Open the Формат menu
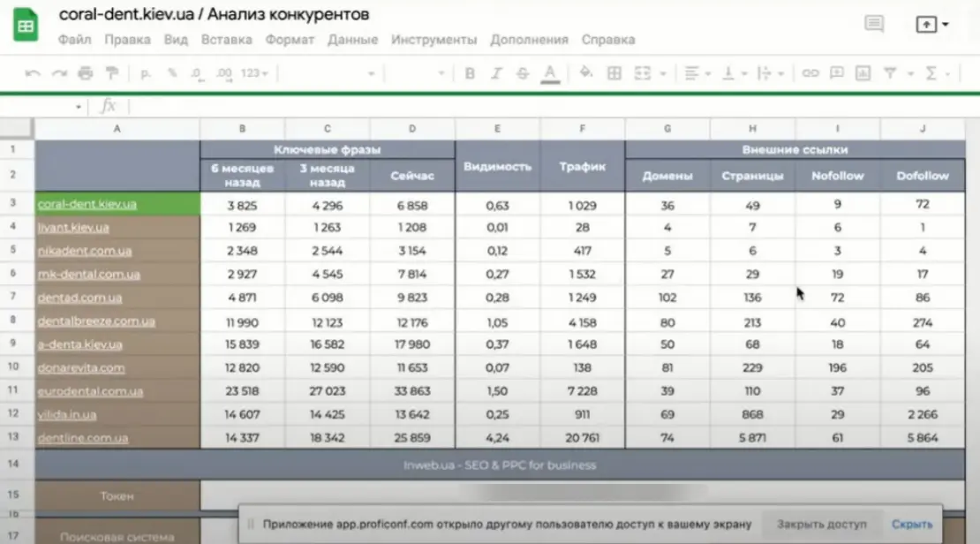 click(290, 40)
